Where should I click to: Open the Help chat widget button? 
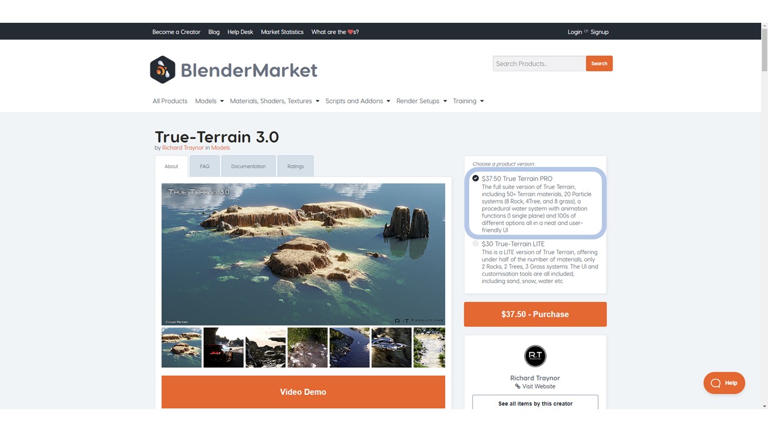[x=724, y=383]
